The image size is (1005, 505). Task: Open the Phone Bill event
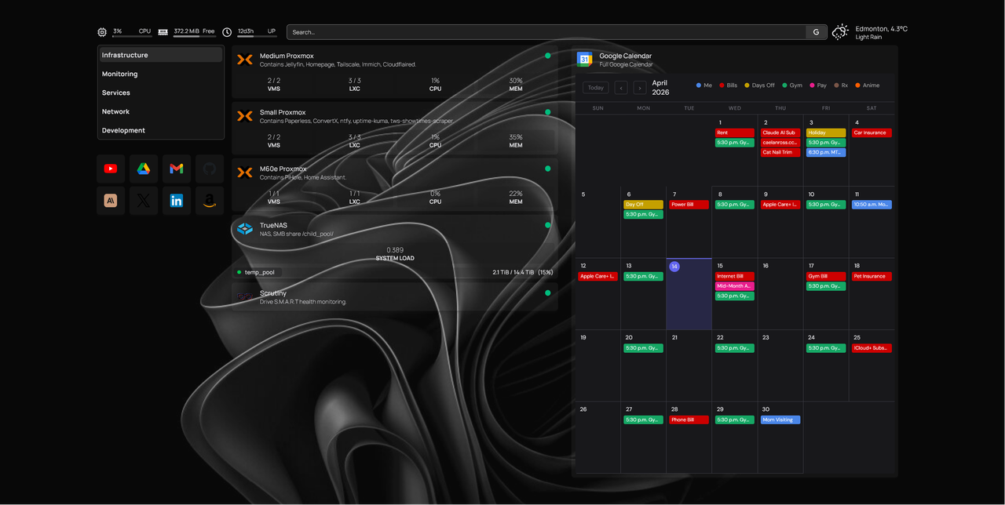click(689, 420)
